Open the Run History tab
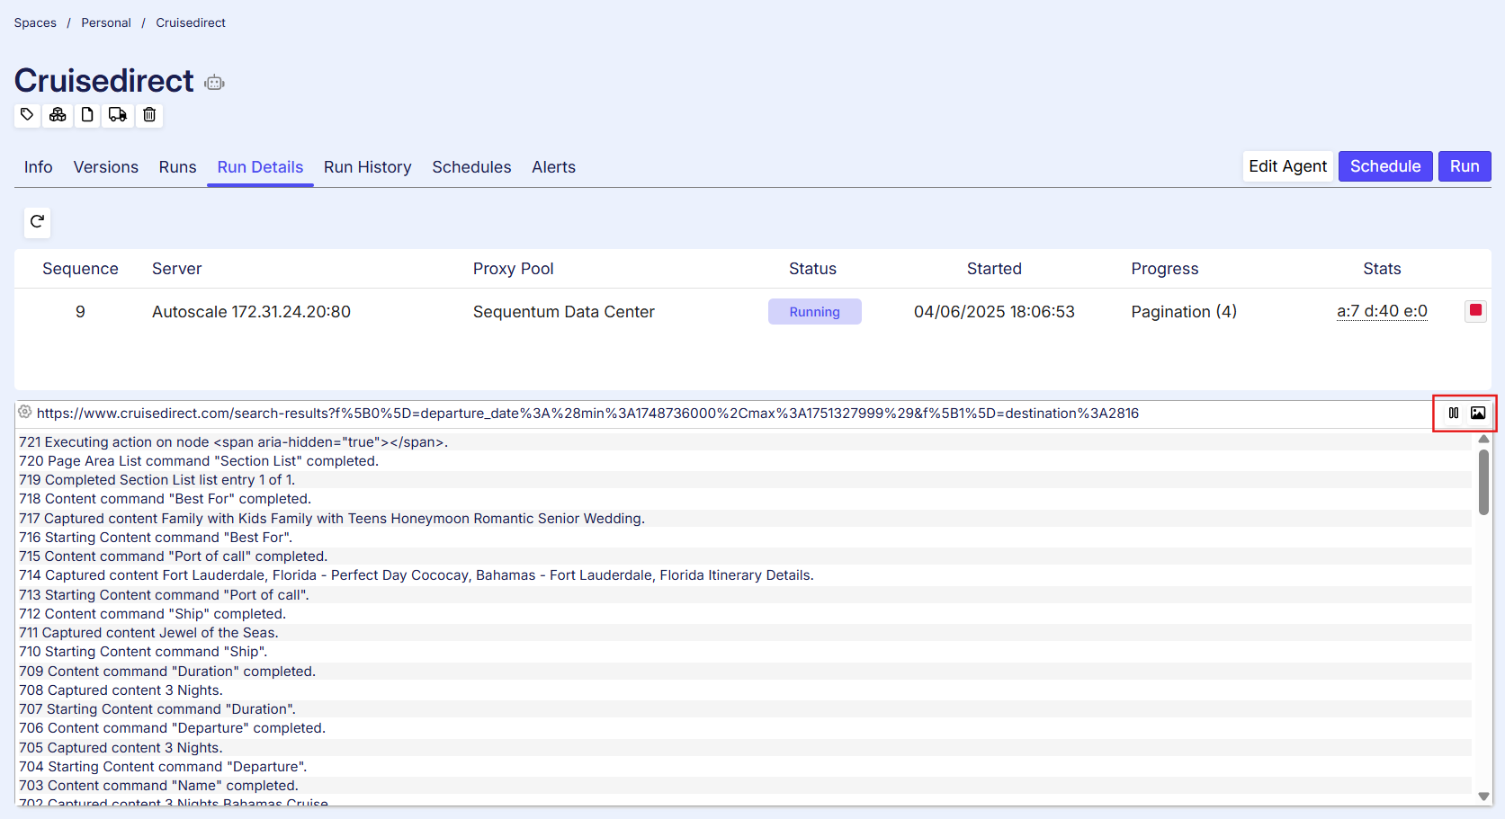The image size is (1505, 819). 367,167
